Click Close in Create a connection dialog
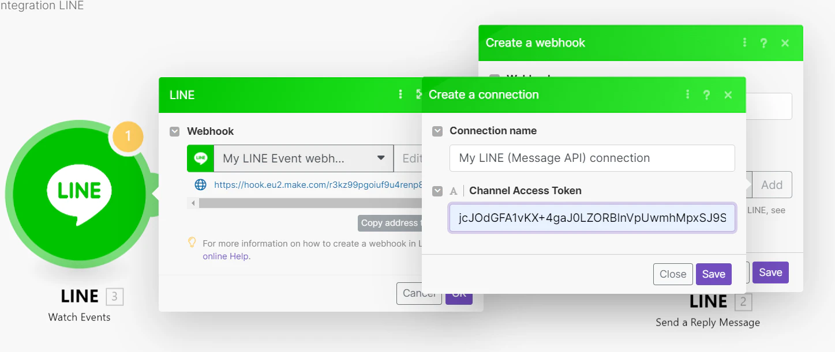 pyautogui.click(x=673, y=274)
